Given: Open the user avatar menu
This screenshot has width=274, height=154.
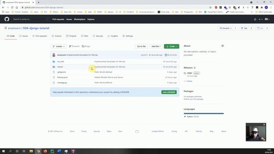Looking at the screenshot, I should (x=267, y=19).
